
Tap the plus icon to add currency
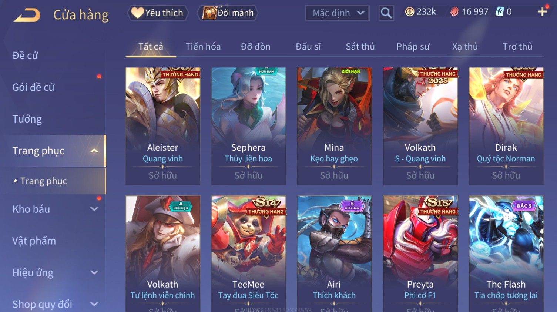[543, 12]
